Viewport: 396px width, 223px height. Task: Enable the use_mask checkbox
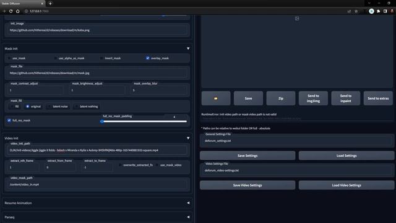point(9,58)
